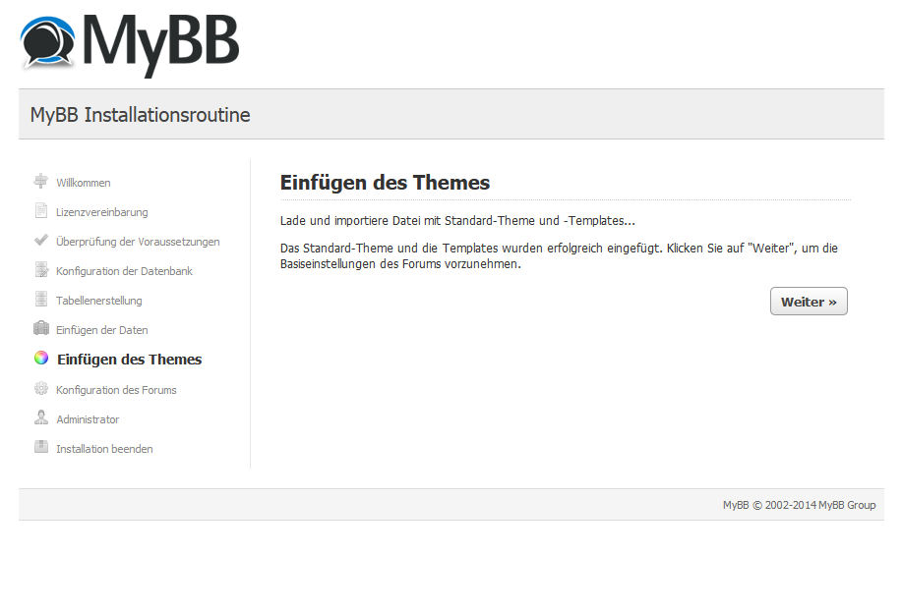Select the Lizenzvereinbarung step label
This screenshot has width=902, height=611.
[x=102, y=212]
